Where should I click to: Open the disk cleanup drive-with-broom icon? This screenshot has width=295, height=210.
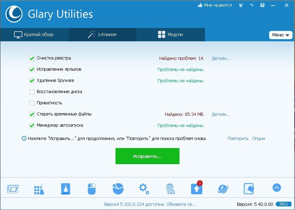pos(66,189)
